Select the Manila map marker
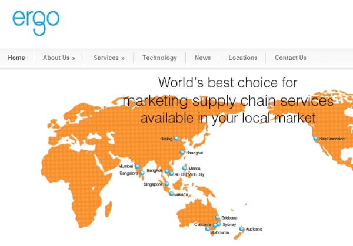The width and height of the screenshot is (353, 246). coord(185,168)
